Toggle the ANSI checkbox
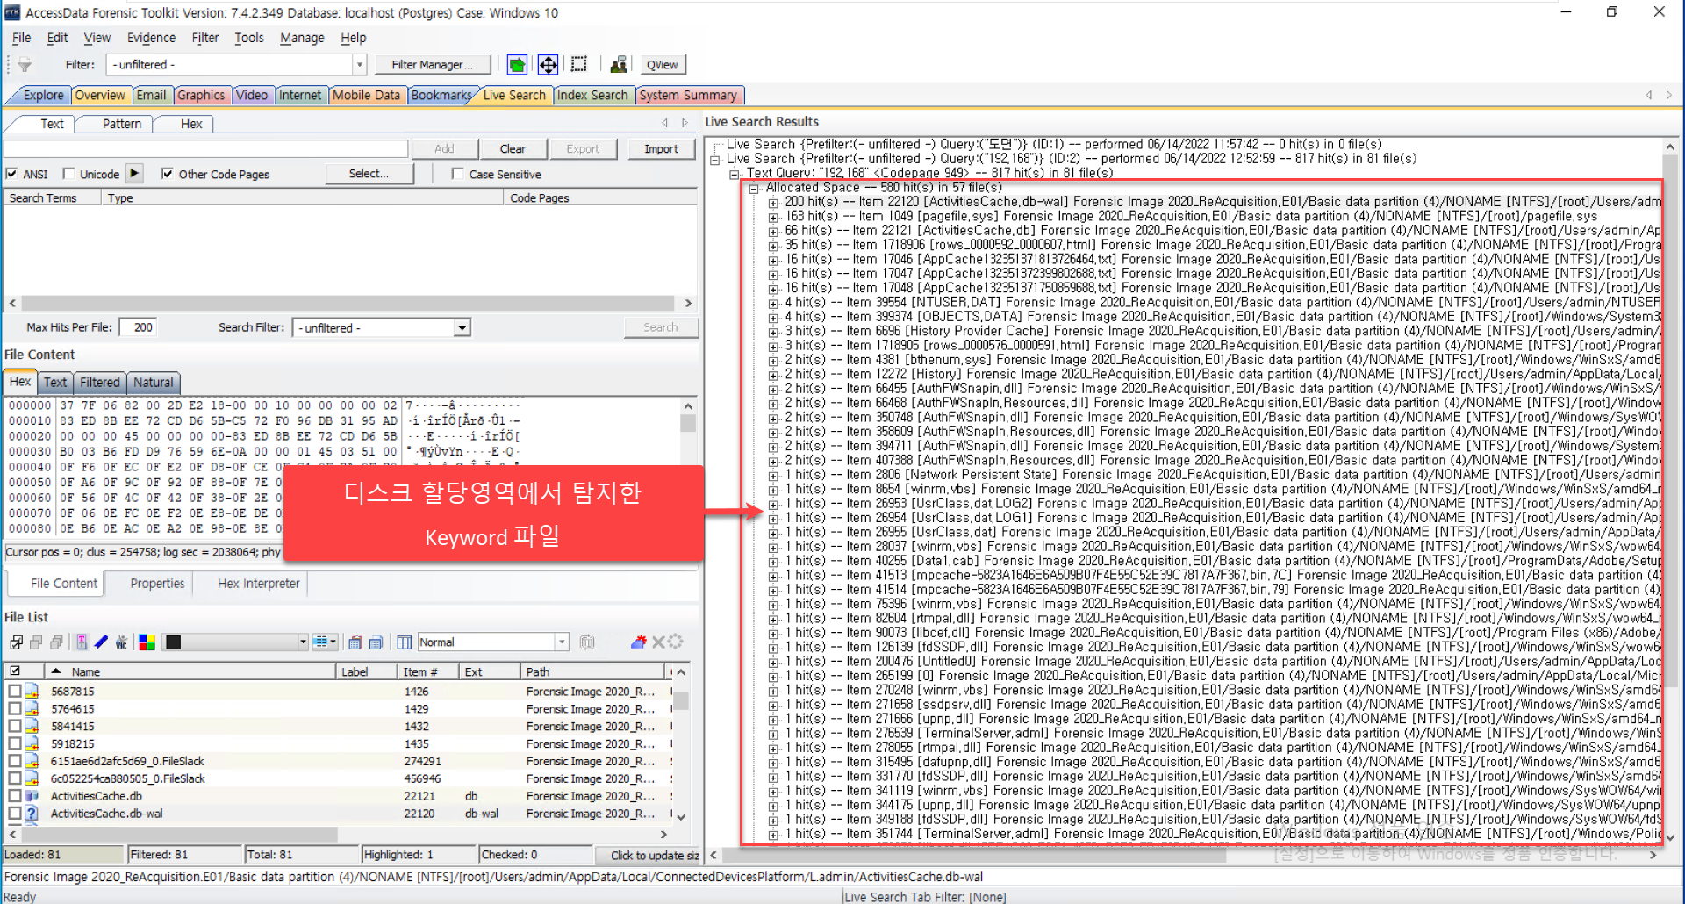The image size is (1685, 904). pyautogui.click(x=11, y=174)
